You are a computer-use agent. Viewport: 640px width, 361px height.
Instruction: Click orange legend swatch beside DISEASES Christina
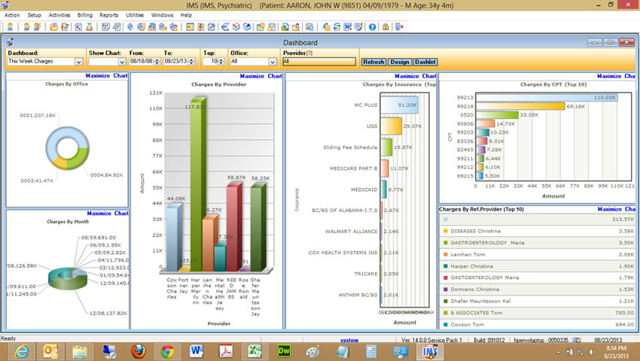pos(445,231)
